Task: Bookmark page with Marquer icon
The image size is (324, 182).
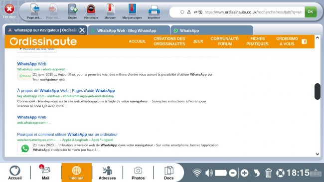Action: (110, 11)
